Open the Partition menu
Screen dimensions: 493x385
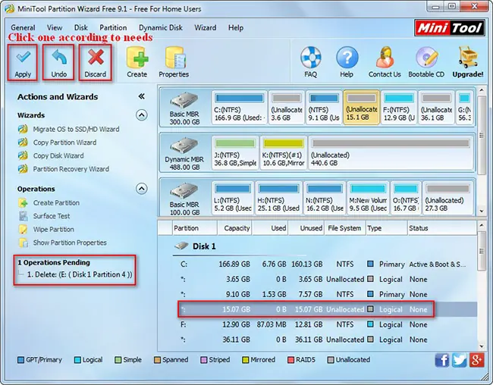tap(113, 27)
